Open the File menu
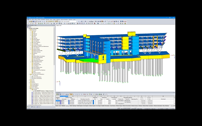The height and width of the screenshot is (126, 202). tap(30, 20)
